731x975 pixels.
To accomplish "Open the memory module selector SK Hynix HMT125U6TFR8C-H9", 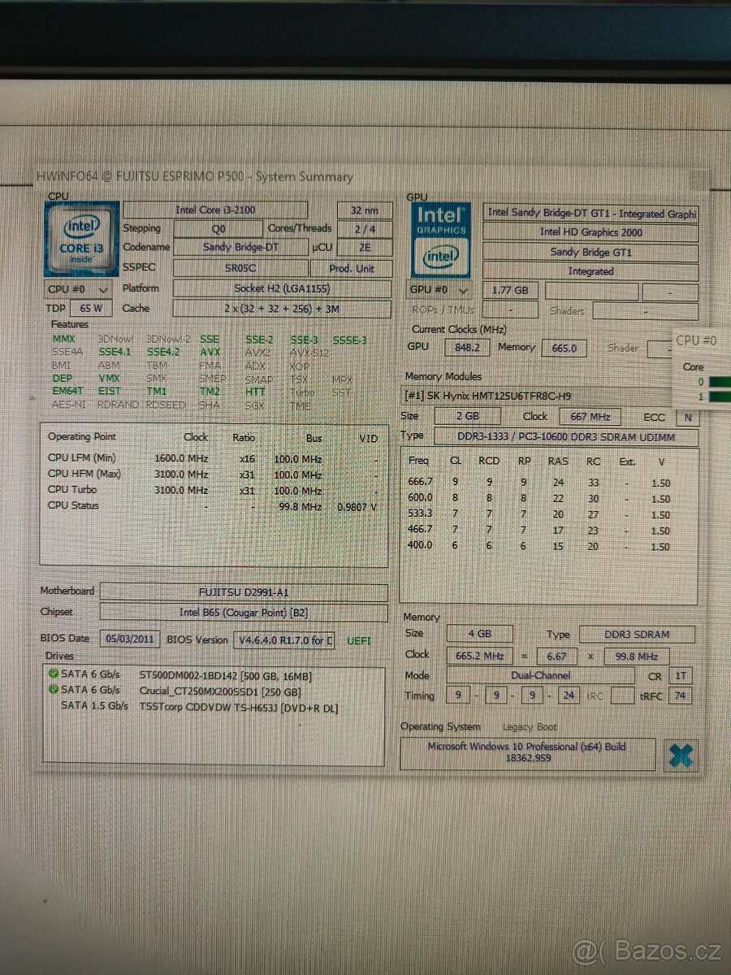I will [538, 396].
